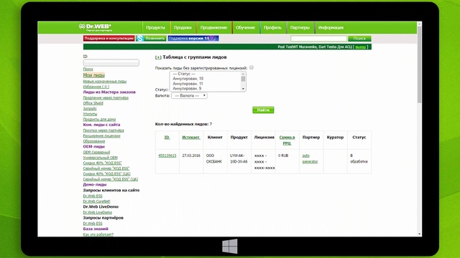Sort table by Истекает column header

pyautogui.click(x=191, y=137)
